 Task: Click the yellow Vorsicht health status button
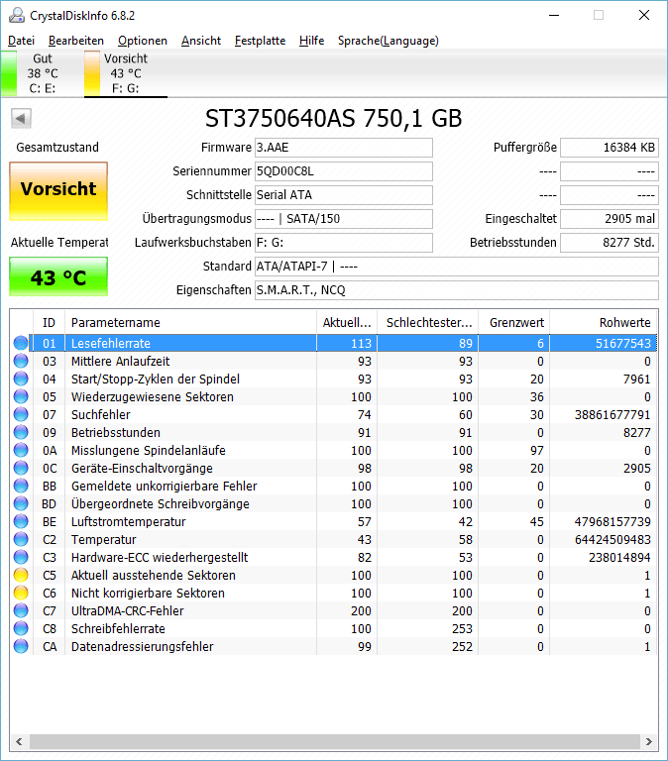pos(58,191)
